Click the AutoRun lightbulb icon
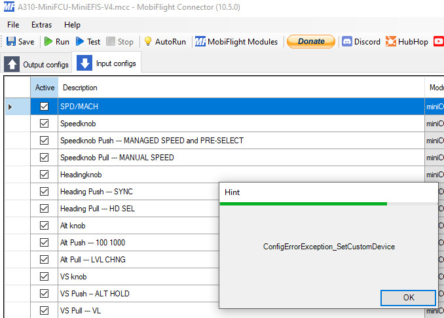This screenshot has height=318, width=444. tap(148, 41)
